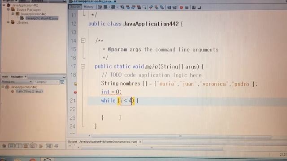Collapse Source Packages tree node
Viewport: 287px width, 161px height.
(8, 9)
